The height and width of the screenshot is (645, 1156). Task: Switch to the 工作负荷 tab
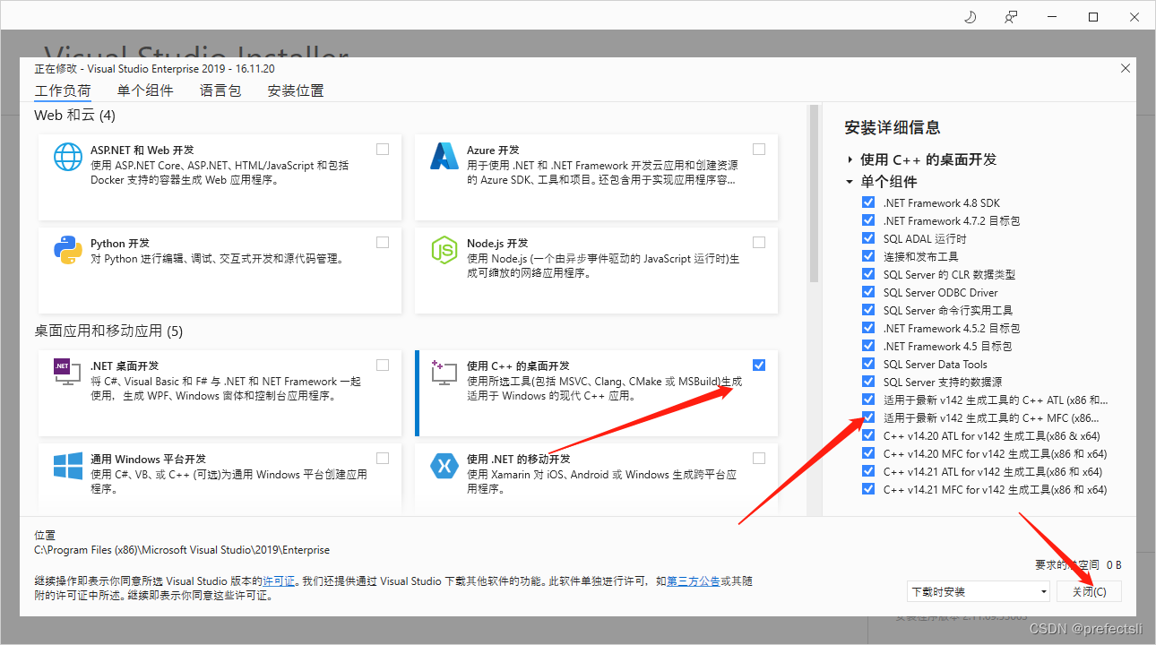point(63,90)
